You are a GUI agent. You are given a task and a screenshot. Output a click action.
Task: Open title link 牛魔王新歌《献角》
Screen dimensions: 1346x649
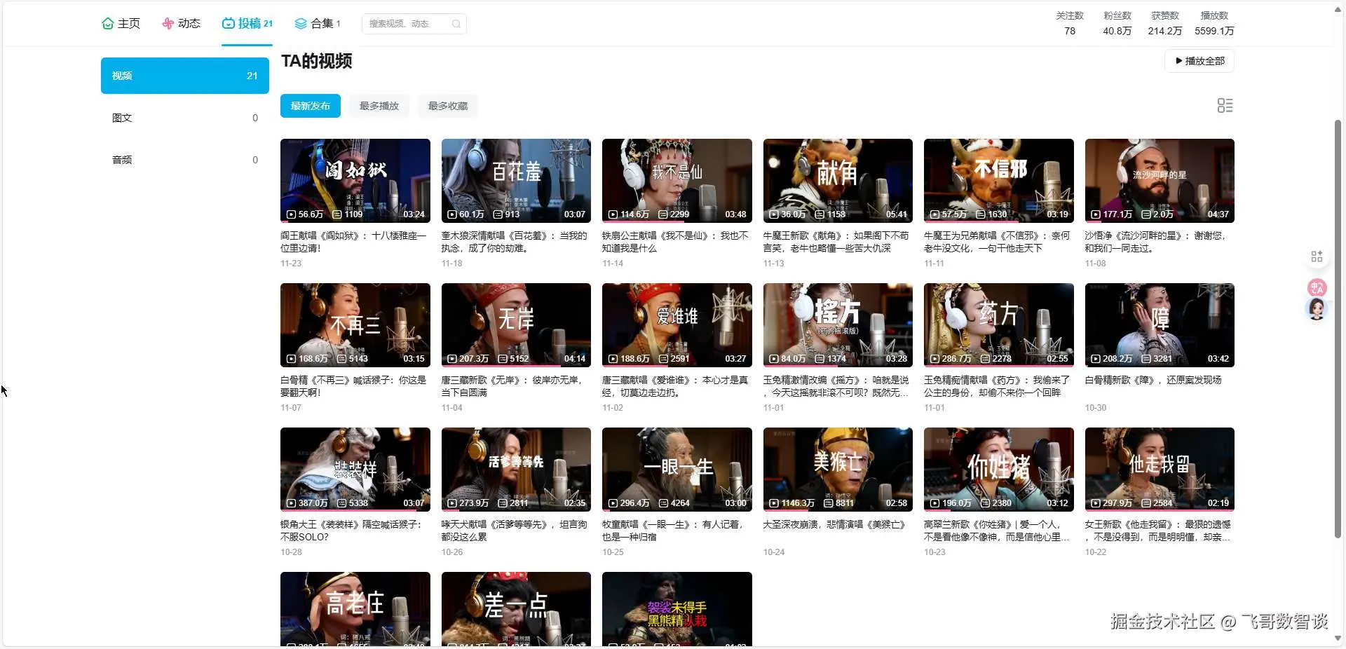pos(836,242)
